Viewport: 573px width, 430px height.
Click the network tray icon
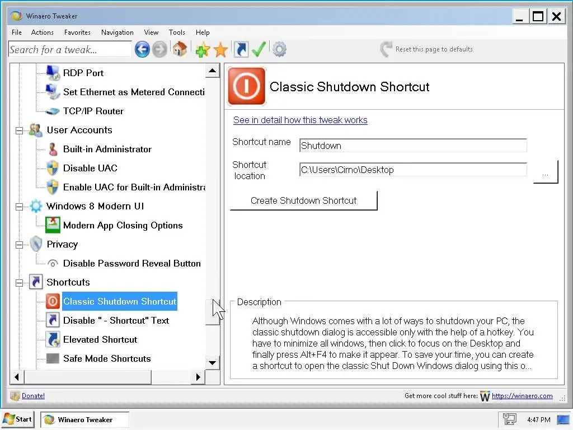pos(509,419)
